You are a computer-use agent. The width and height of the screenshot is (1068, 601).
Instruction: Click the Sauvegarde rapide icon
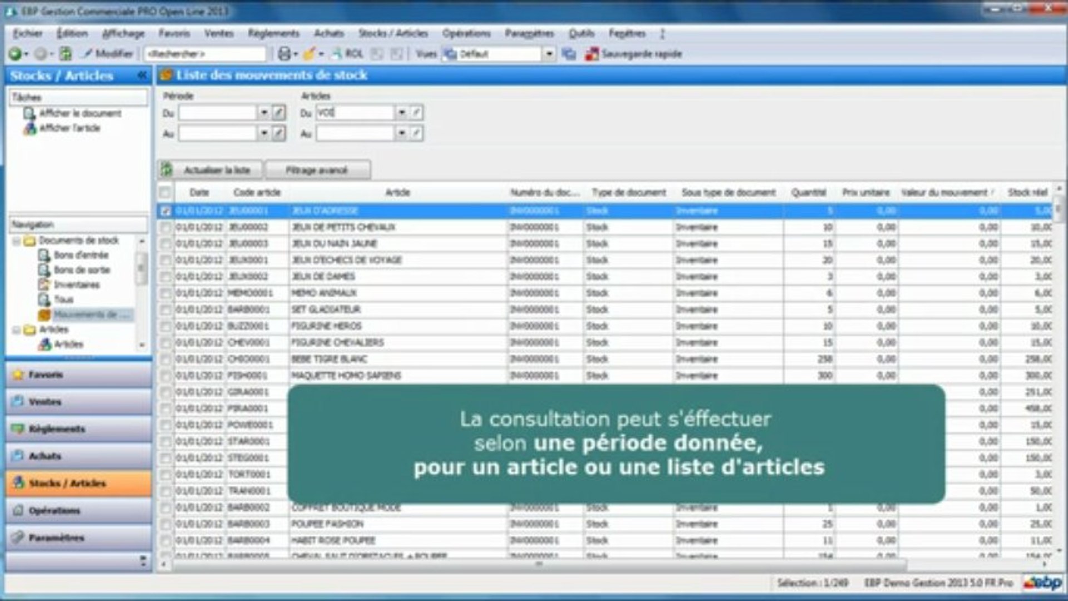pyautogui.click(x=592, y=54)
